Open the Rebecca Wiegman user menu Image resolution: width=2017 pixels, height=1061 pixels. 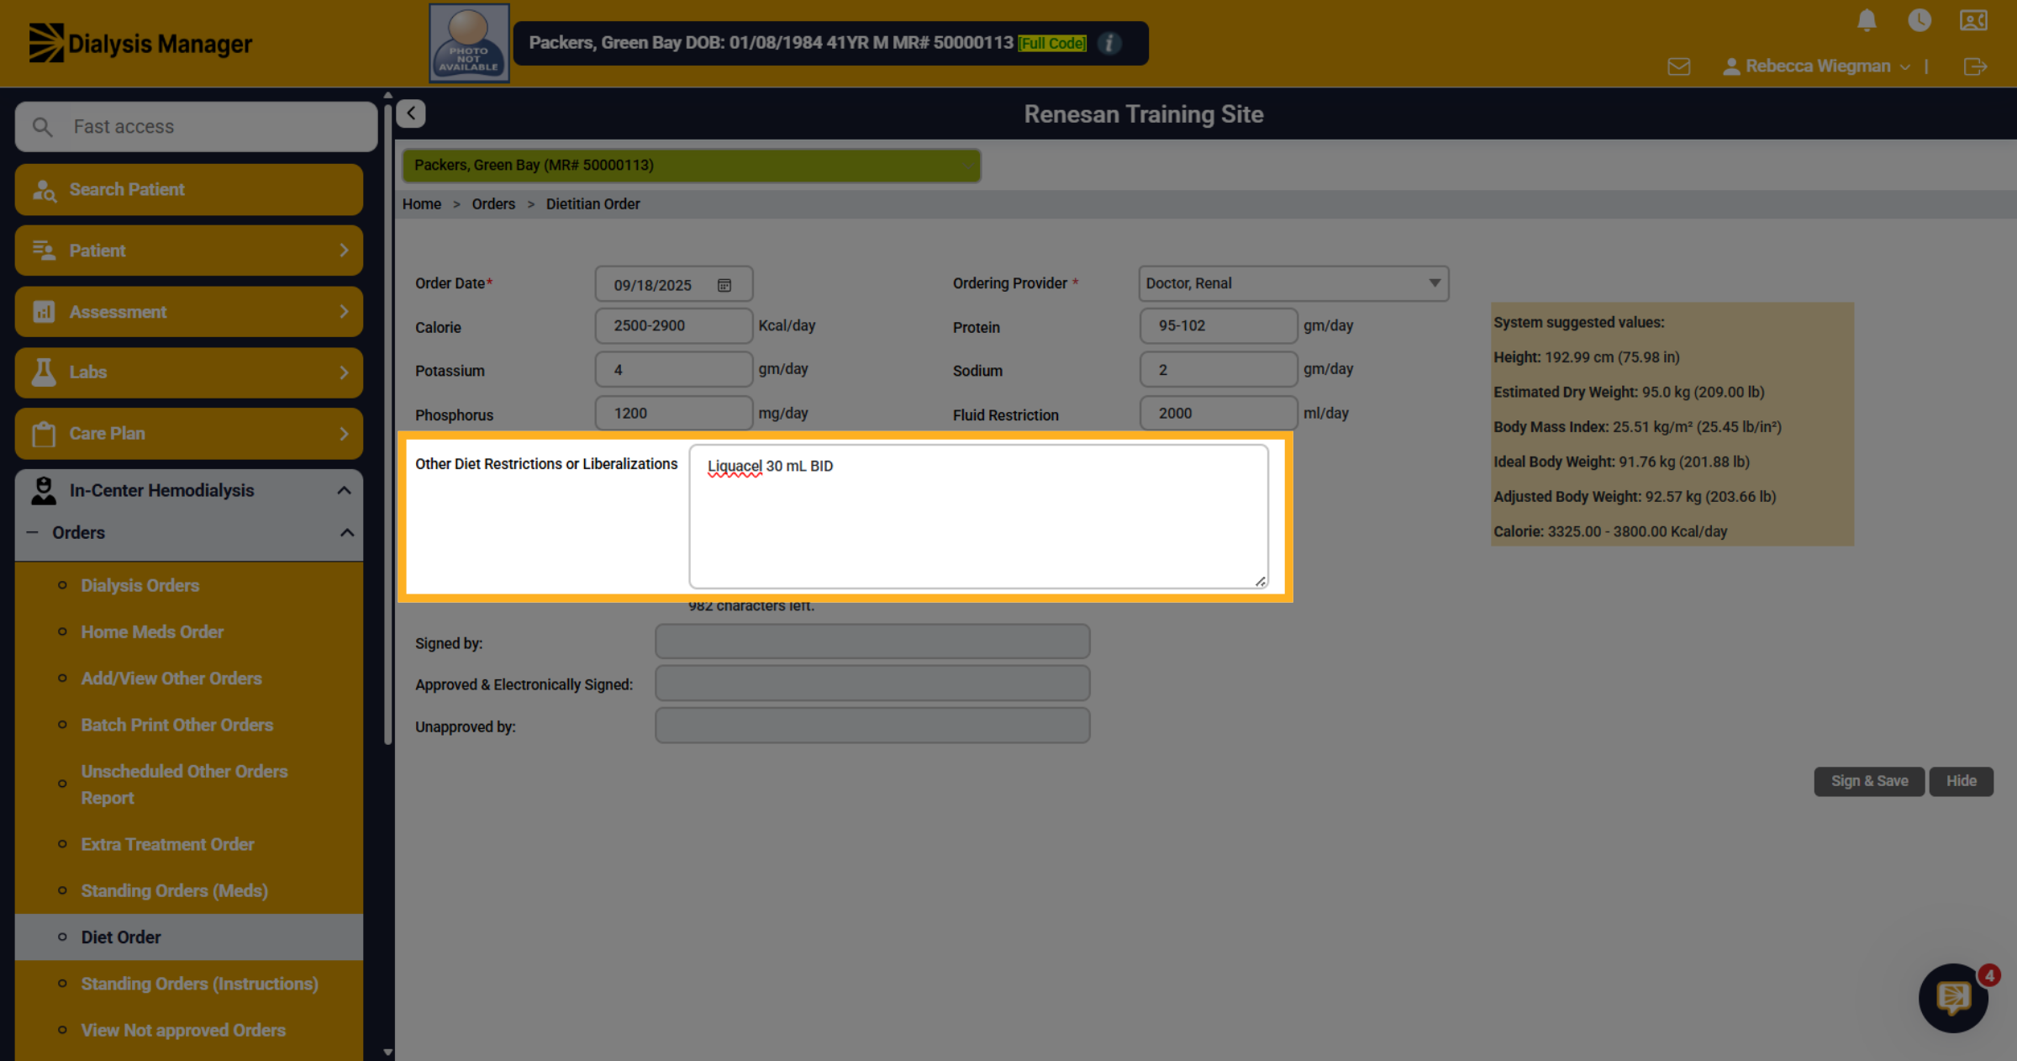click(1817, 66)
